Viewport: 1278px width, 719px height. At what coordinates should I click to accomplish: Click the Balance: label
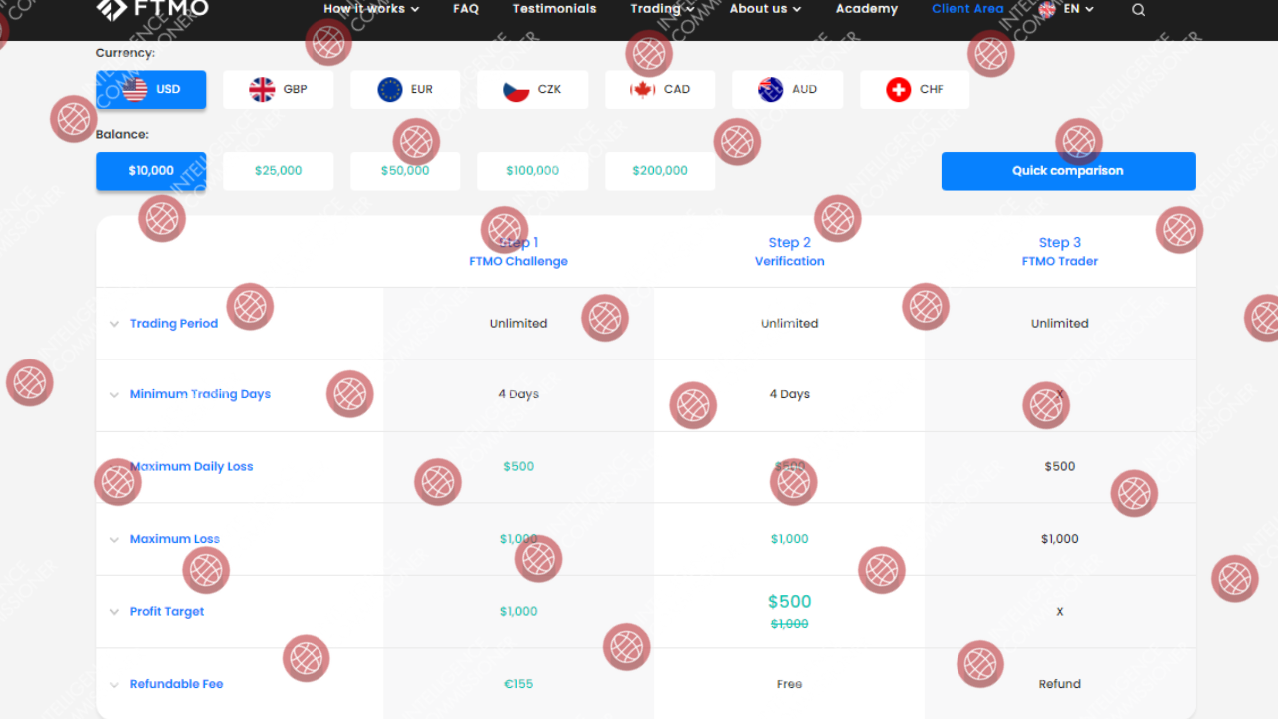(x=122, y=134)
